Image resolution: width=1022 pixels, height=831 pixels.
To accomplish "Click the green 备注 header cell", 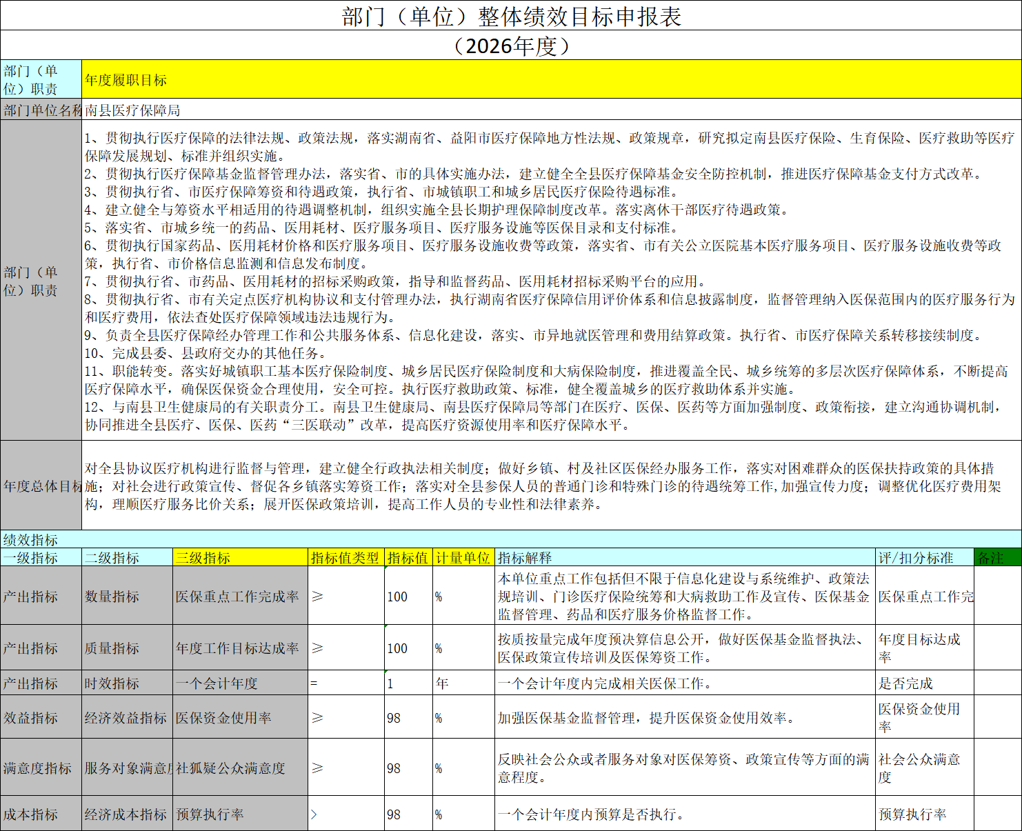I will pos(997,558).
